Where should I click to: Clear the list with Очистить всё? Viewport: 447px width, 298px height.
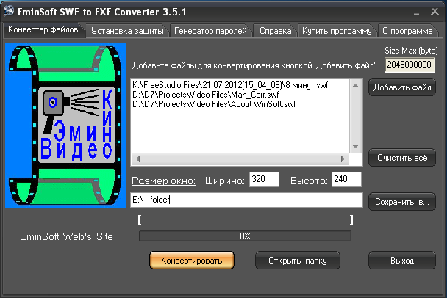402,157
